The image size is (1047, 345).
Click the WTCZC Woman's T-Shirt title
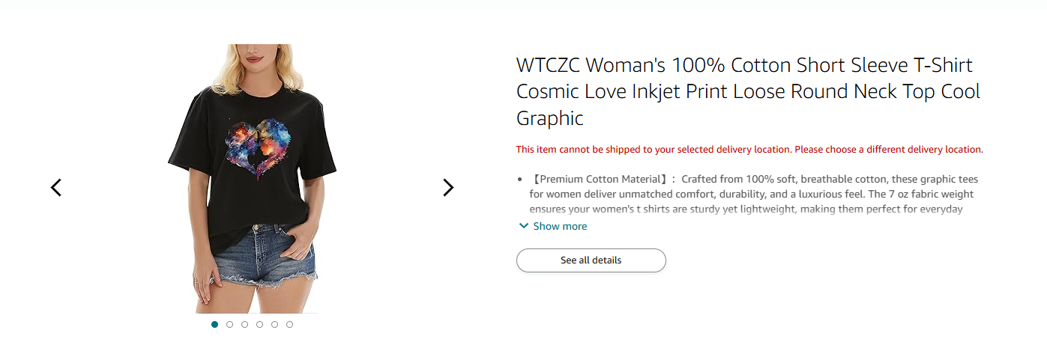coord(748,91)
